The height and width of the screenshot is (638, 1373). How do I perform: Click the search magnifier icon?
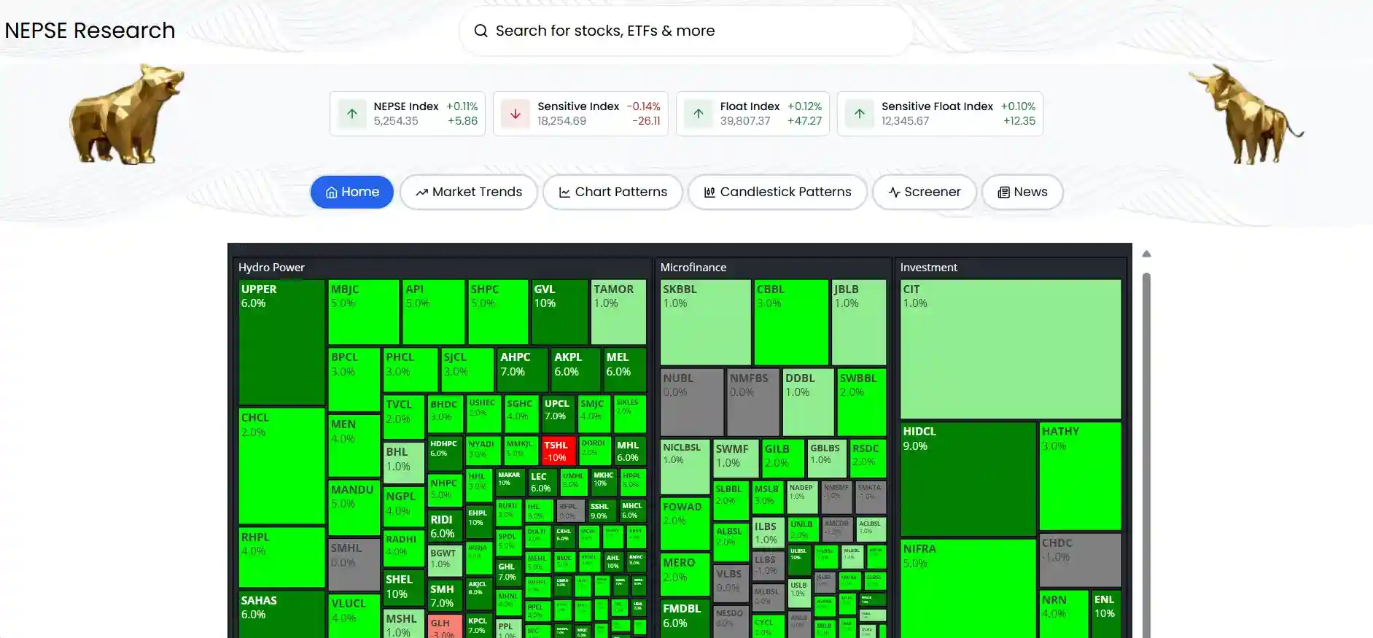click(x=481, y=31)
